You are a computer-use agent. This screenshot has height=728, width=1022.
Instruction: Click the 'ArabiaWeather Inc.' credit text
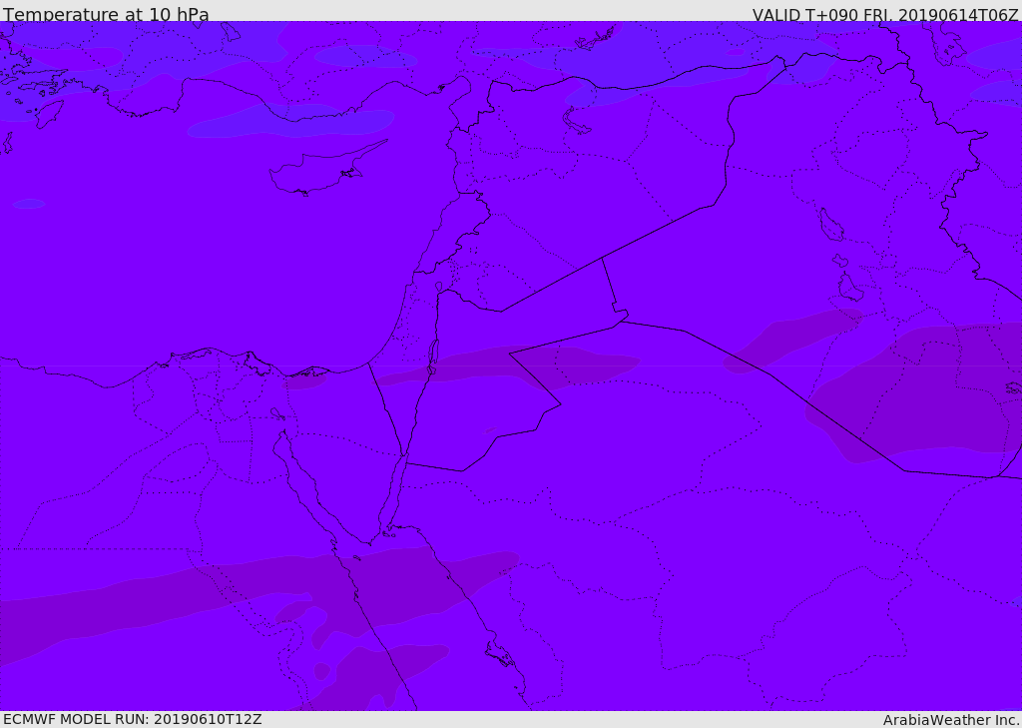click(951, 720)
